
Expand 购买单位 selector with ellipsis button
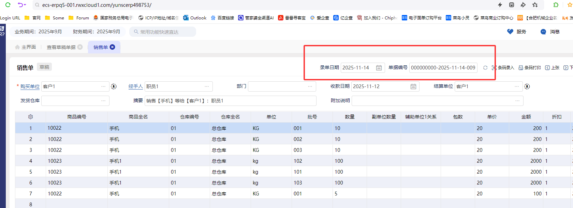[103, 86]
